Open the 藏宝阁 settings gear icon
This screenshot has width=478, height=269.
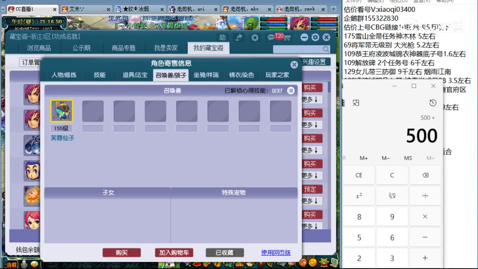click(x=316, y=37)
